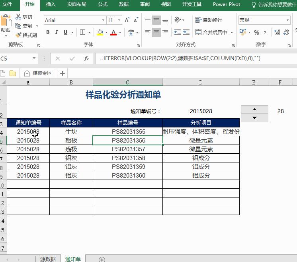
Task: Decrease decimal places icon
Action: (286, 32)
